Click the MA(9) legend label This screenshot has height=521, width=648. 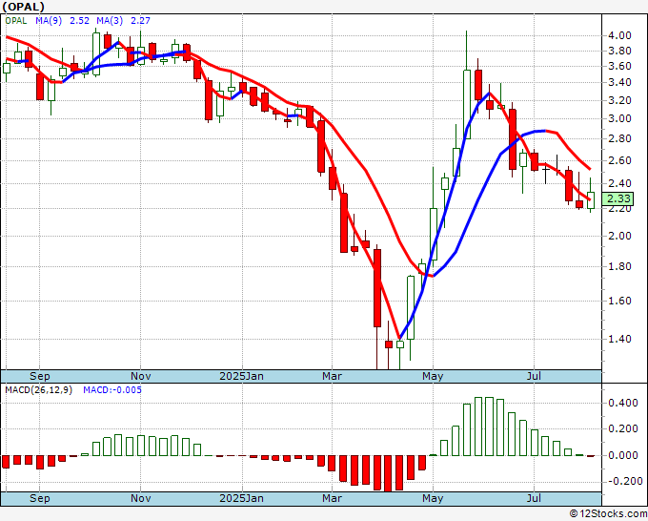[49, 21]
